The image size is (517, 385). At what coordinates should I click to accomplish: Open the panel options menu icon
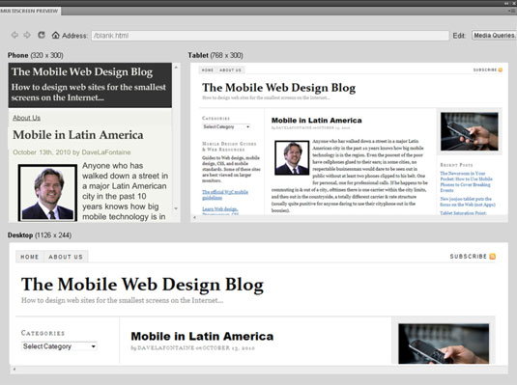click(512, 11)
